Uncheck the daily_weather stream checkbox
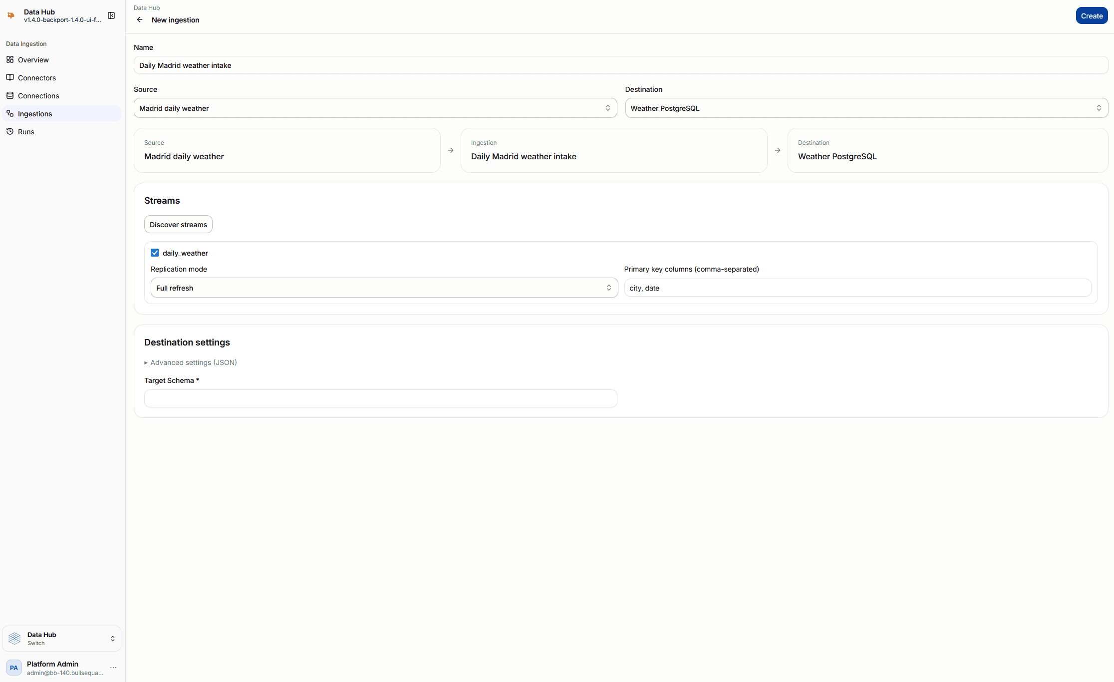Image resolution: width=1114 pixels, height=682 pixels. (x=155, y=253)
